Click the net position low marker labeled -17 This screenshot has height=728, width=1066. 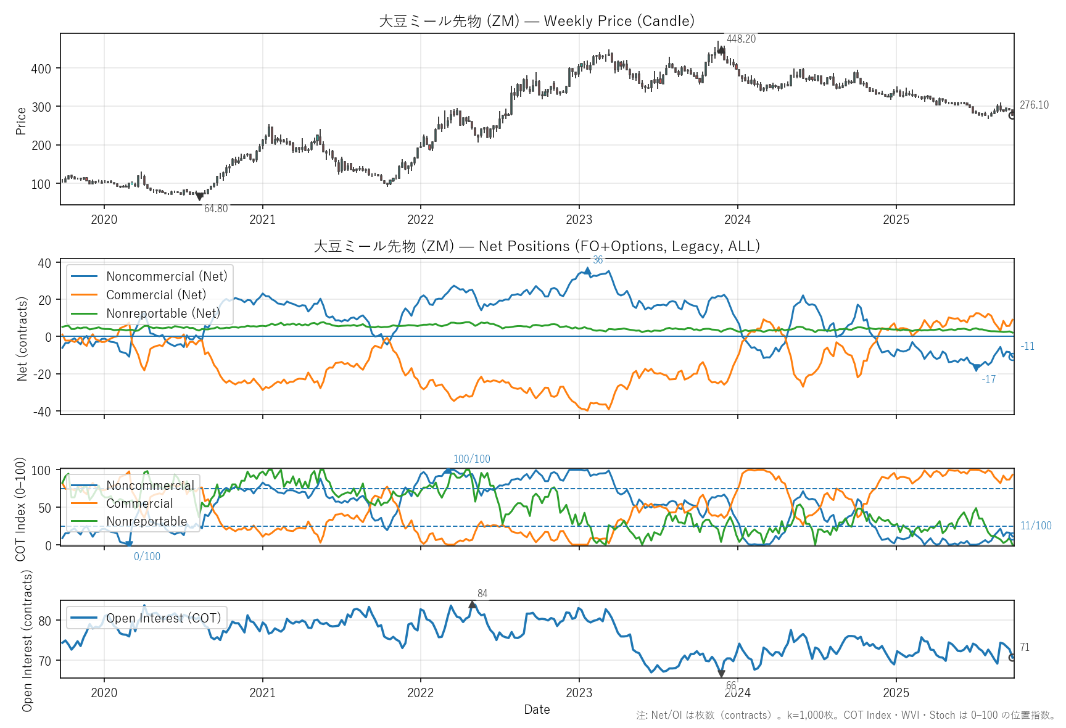976,368
